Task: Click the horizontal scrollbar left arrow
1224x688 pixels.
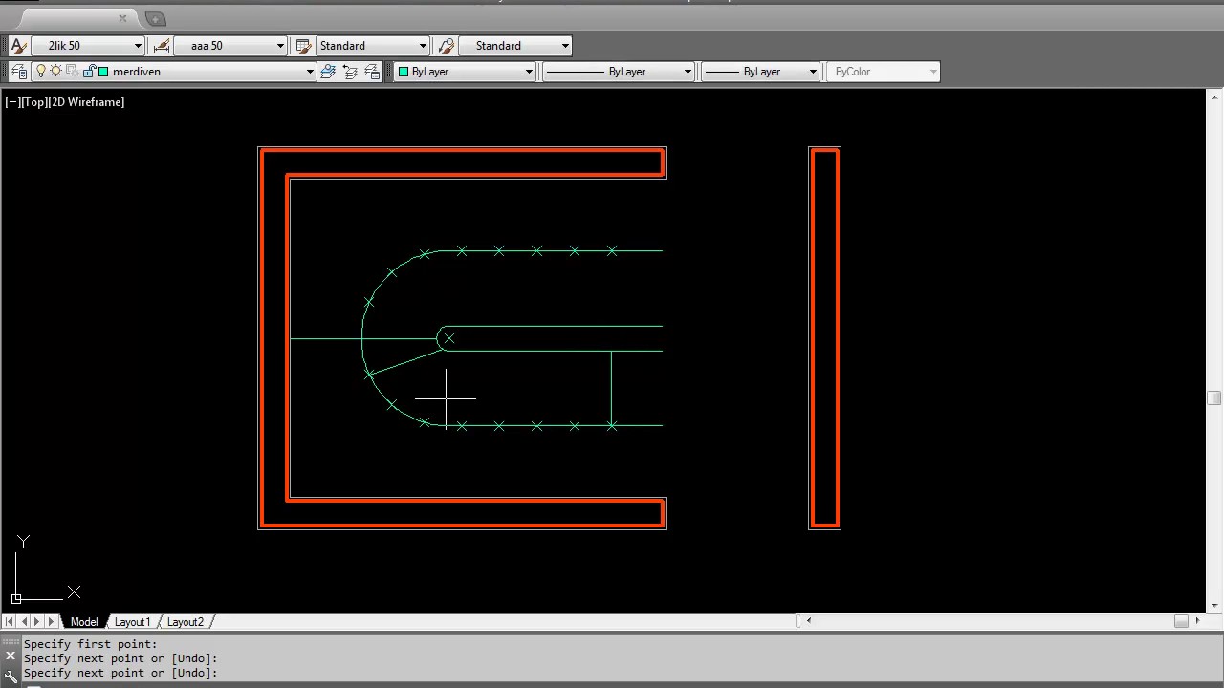Action: coord(809,621)
